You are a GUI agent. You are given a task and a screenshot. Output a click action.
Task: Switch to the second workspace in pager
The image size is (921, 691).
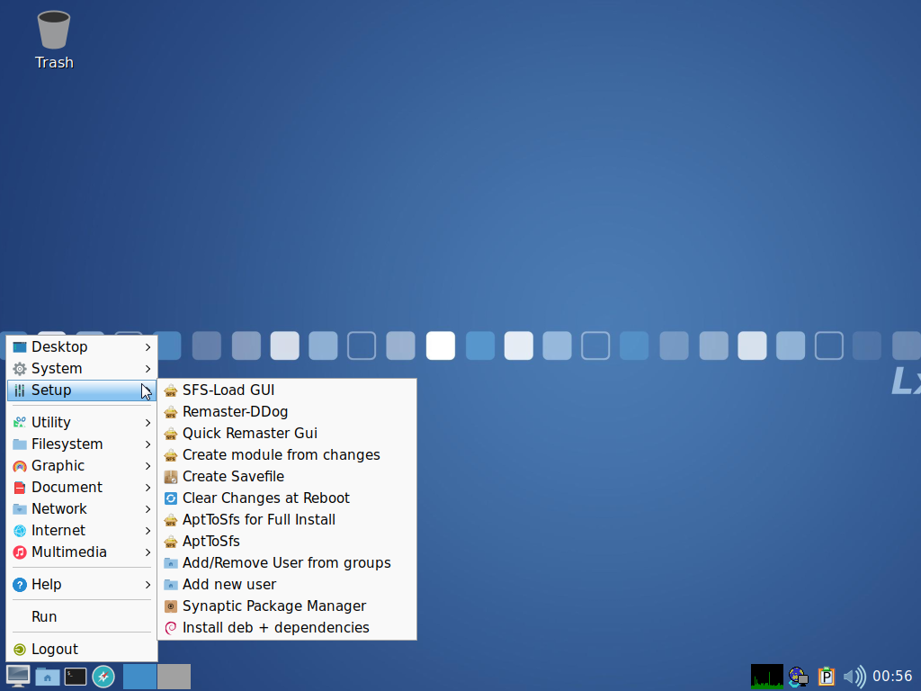pyautogui.click(x=174, y=677)
